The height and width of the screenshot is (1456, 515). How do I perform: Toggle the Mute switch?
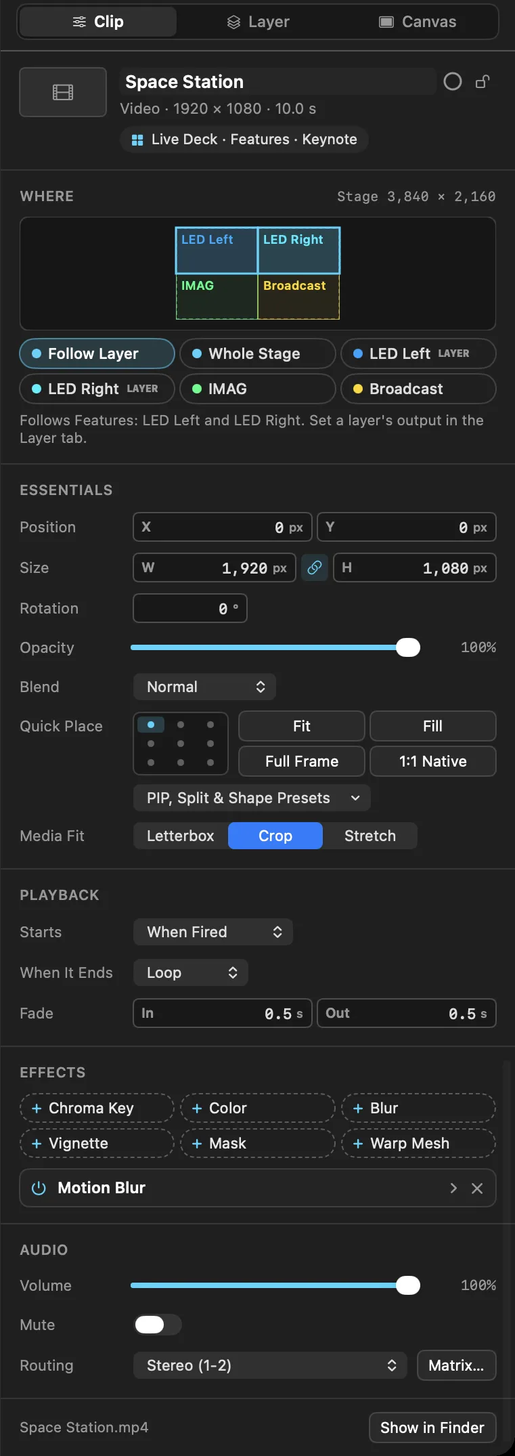[x=158, y=1325]
